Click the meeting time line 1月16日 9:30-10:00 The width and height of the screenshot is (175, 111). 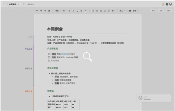(60, 37)
